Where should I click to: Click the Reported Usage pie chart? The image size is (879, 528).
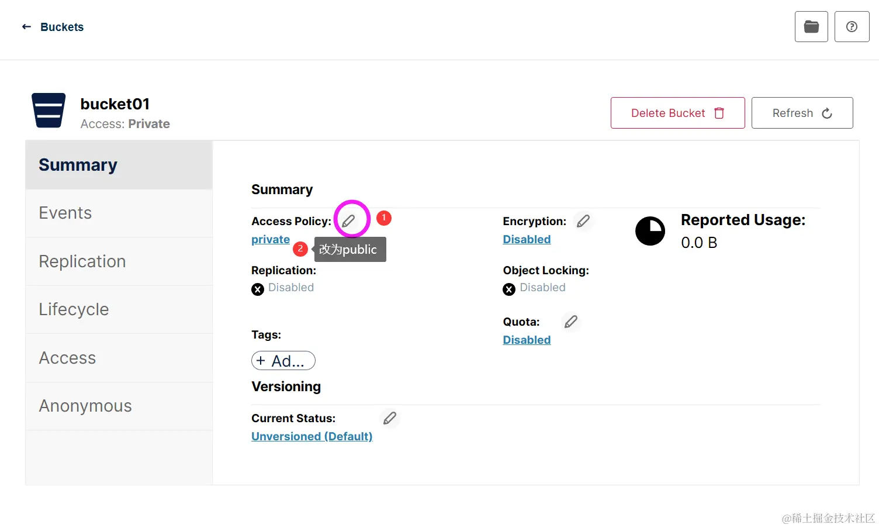click(650, 231)
